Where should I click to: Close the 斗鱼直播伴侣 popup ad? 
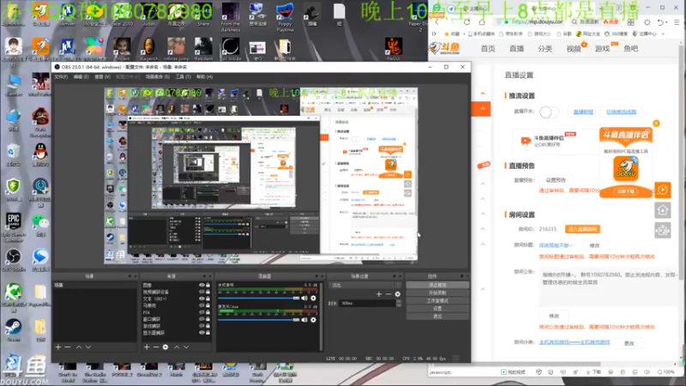coord(656,124)
